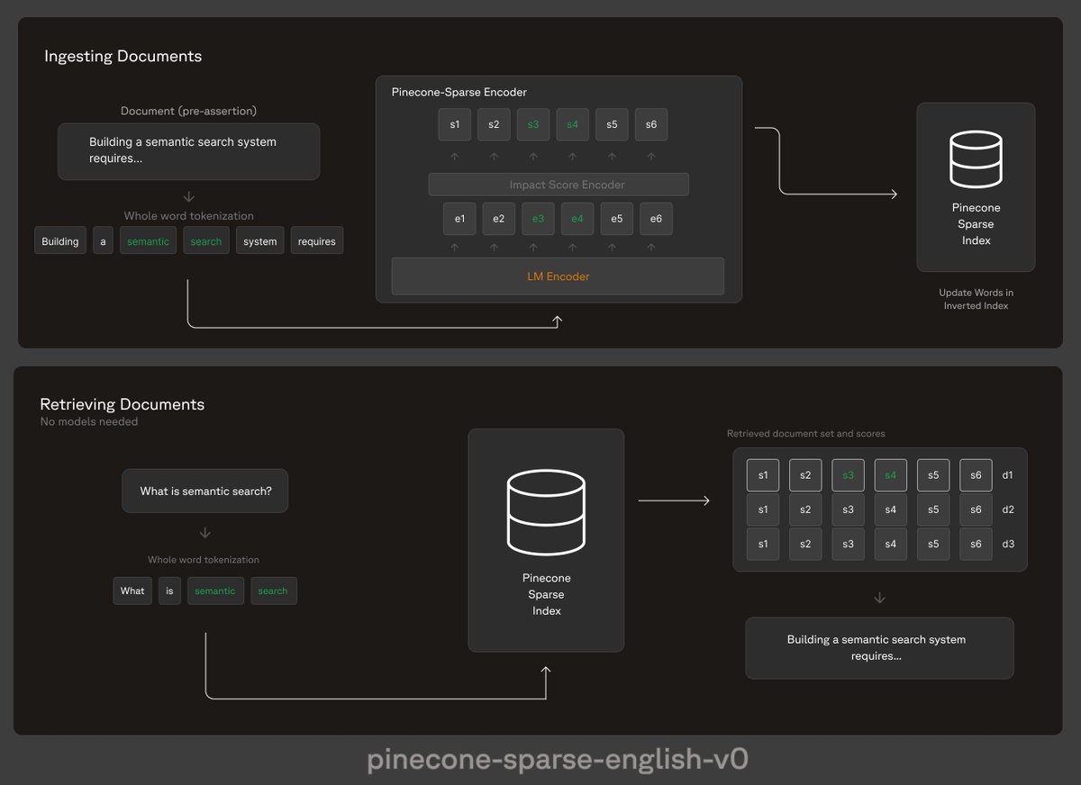1081x785 pixels.
Task: Click the 'Document (pre-assertion)' label
Action: click(188, 111)
